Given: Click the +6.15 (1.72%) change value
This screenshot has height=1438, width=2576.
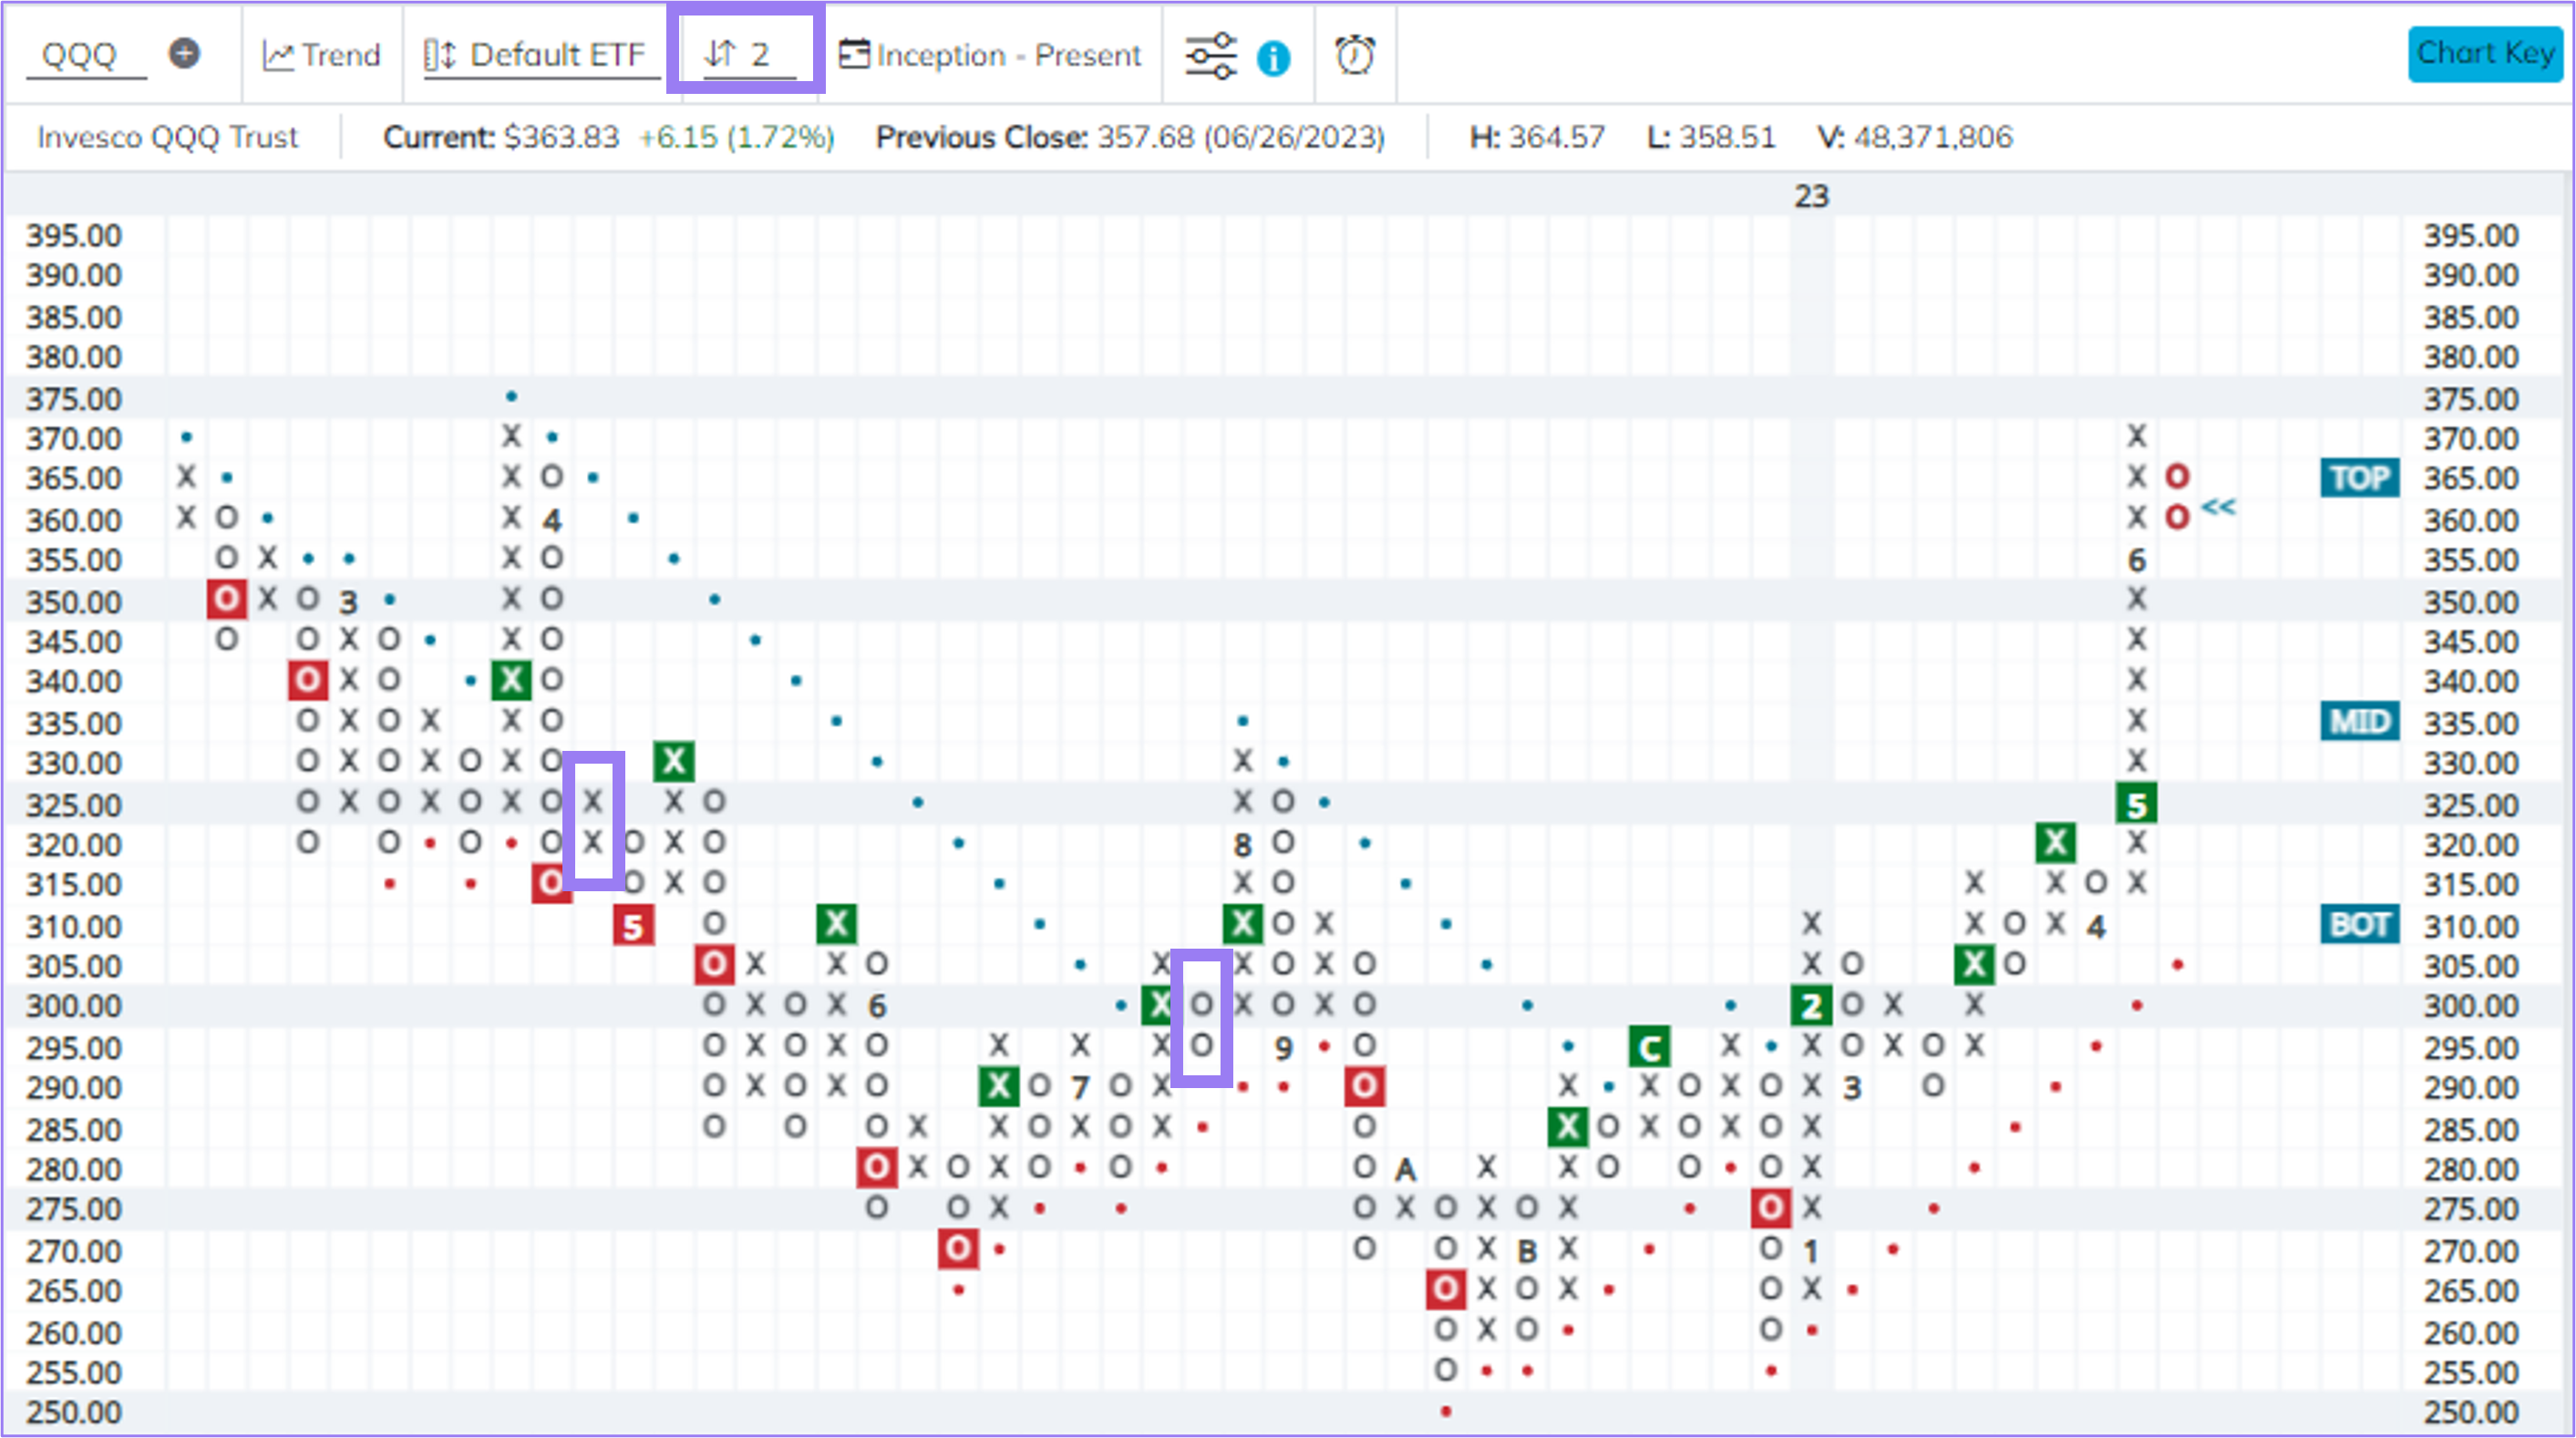Looking at the screenshot, I should 737,137.
